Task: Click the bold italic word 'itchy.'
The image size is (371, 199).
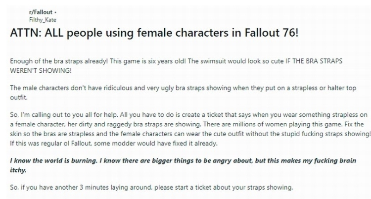Action: point(18,170)
